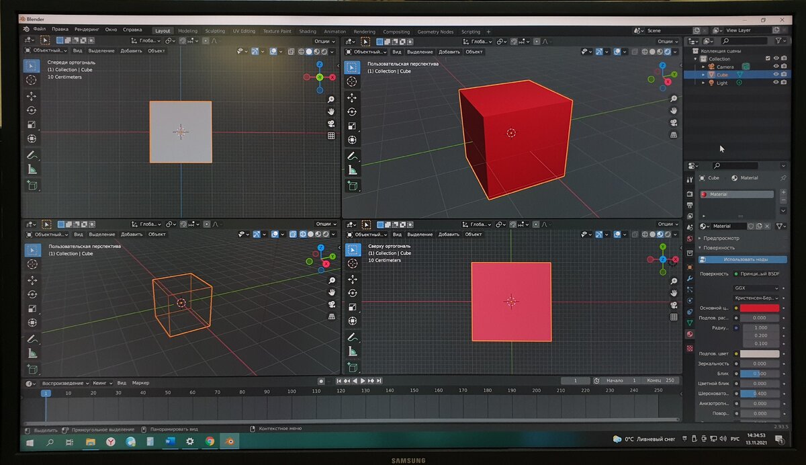Open object mode dropdown in front orthographic viewport
Image resolution: width=806 pixels, height=465 pixels.
(47, 51)
